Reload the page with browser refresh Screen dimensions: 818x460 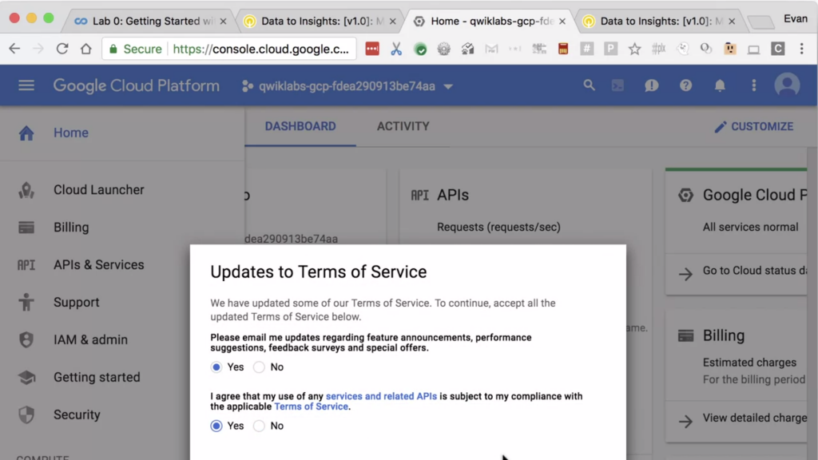click(62, 49)
